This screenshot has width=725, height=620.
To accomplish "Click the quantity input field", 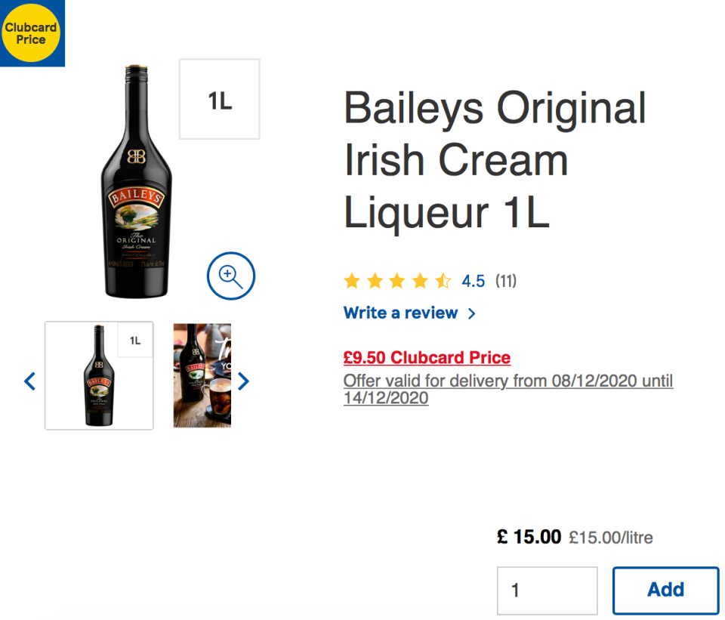I will pyautogui.click(x=547, y=590).
